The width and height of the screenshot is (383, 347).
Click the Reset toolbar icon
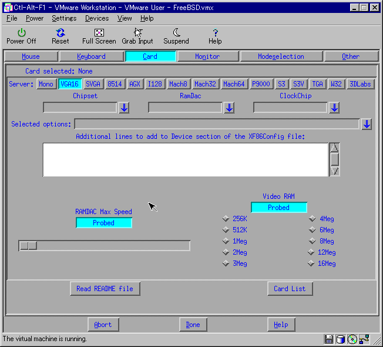[60, 36]
